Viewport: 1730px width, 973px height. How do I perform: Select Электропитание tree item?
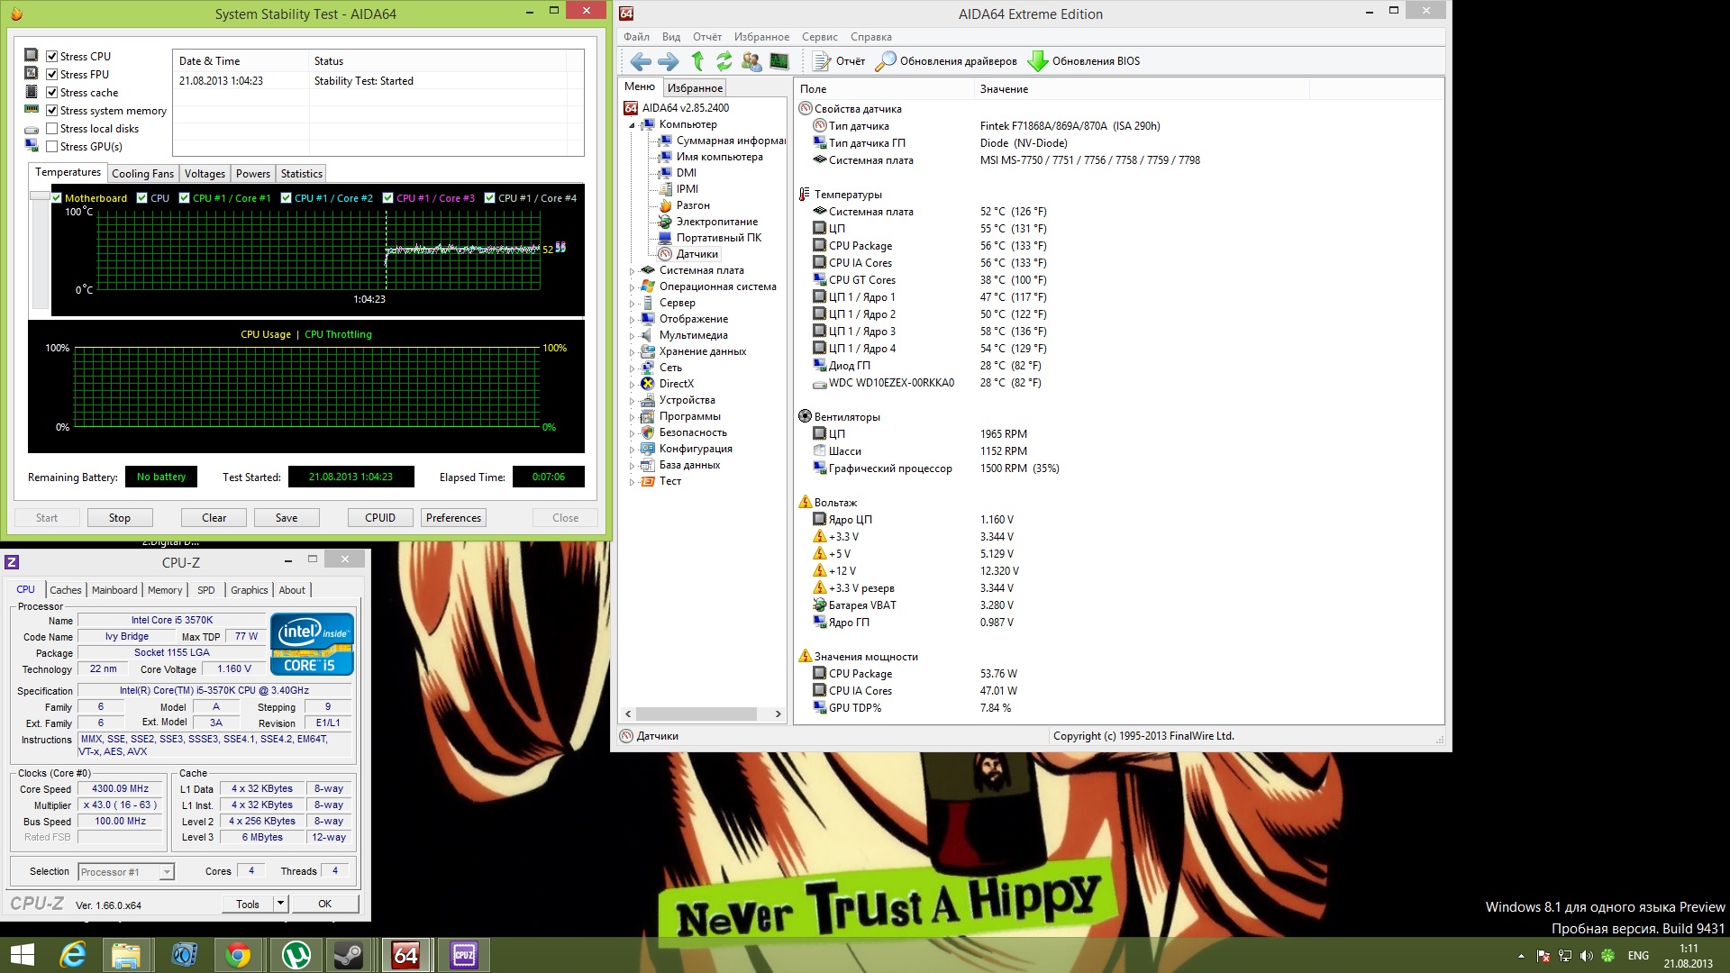(717, 222)
